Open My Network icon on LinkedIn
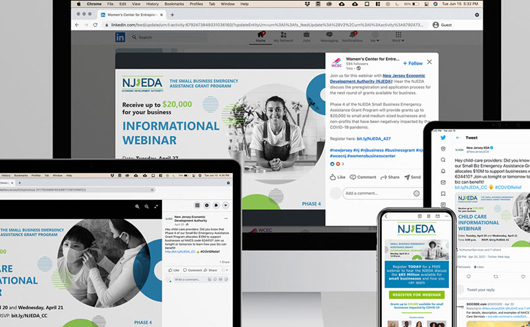Screen dimensions: 530x327 tap(283, 37)
